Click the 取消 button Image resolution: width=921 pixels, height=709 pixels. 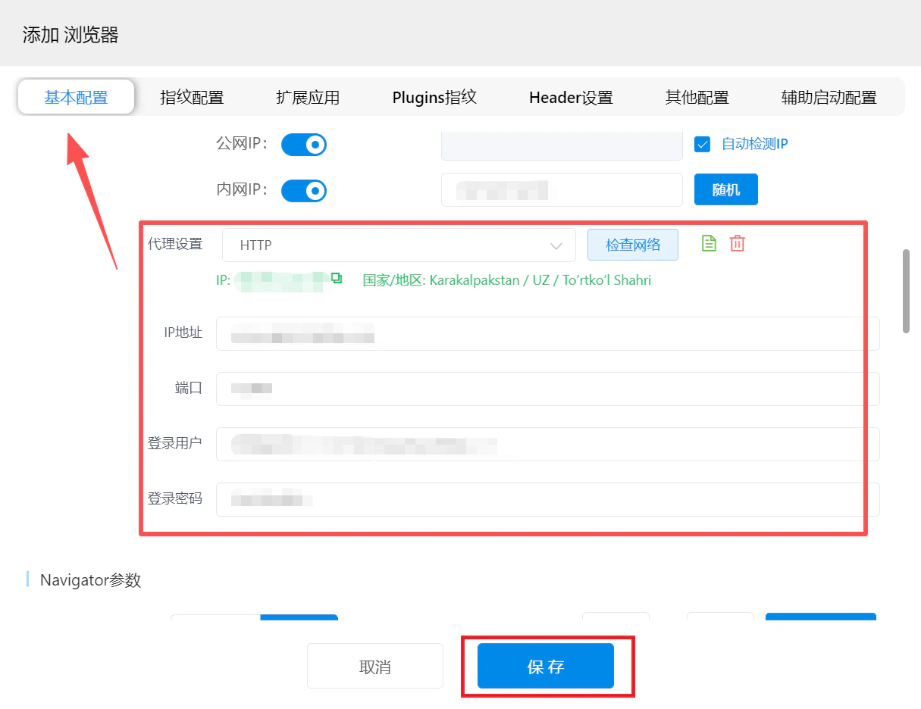[x=374, y=666]
